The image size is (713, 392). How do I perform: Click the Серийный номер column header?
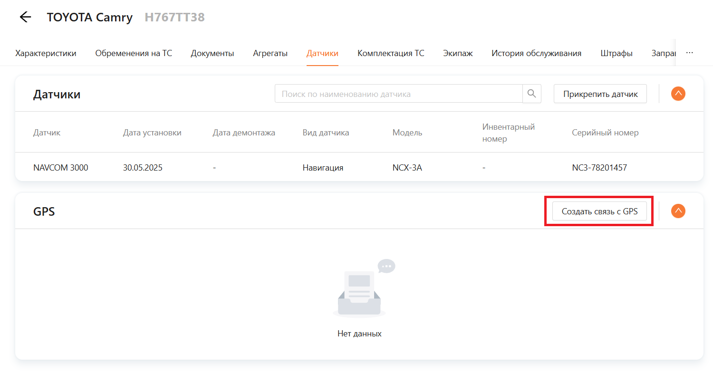click(605, 133)
